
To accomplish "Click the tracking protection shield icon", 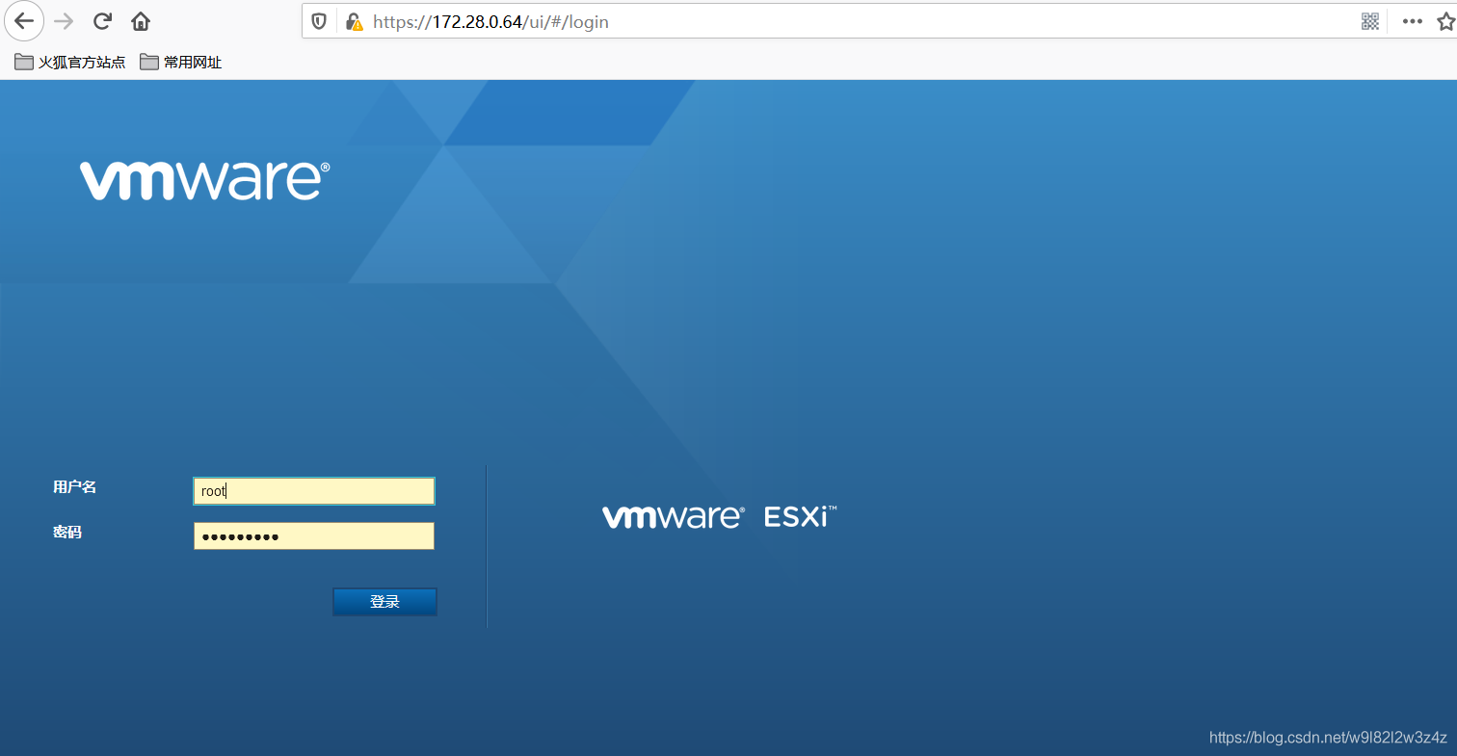I will point(320,21).
